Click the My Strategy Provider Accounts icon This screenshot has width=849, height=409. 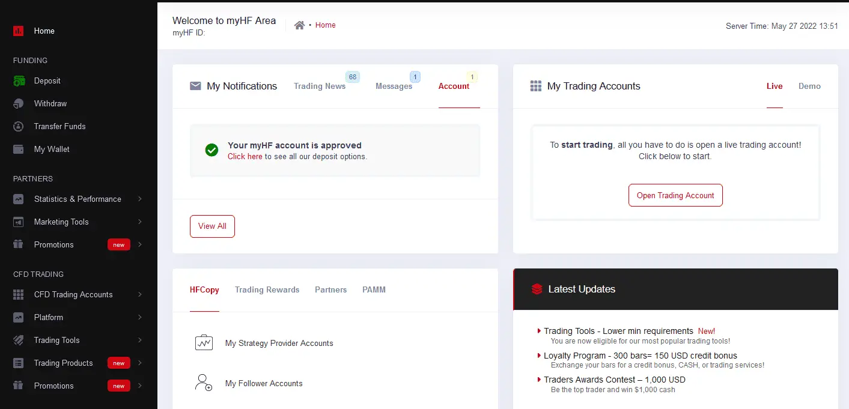(204, 343)
